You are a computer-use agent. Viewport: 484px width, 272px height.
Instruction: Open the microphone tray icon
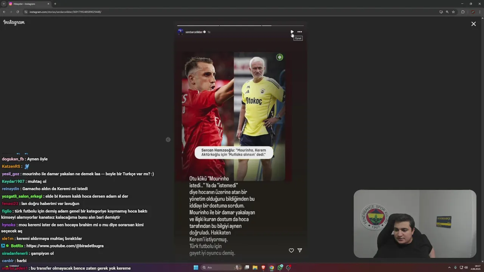coord(455,267)
